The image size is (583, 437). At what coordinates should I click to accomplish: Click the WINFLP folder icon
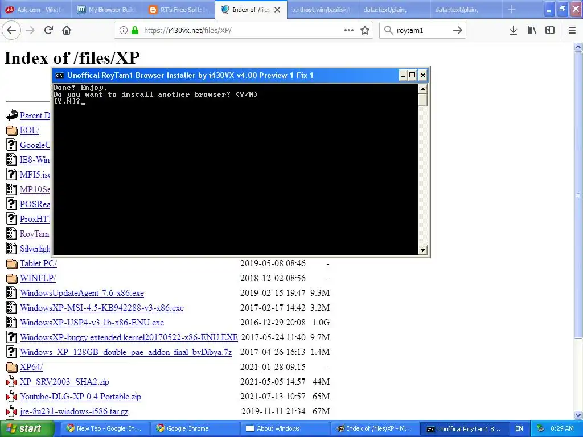pyautogui.click(x=12, y=278)
